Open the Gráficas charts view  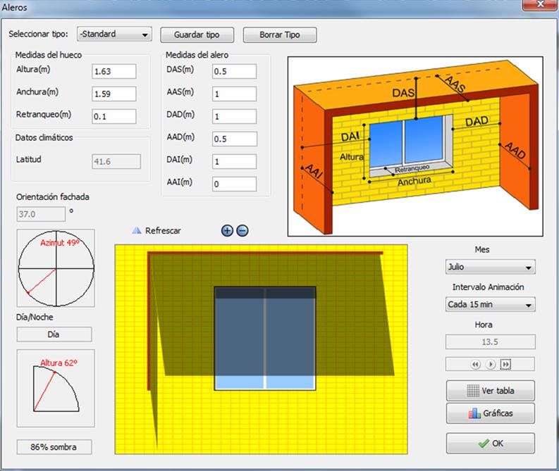click(490, 413)
